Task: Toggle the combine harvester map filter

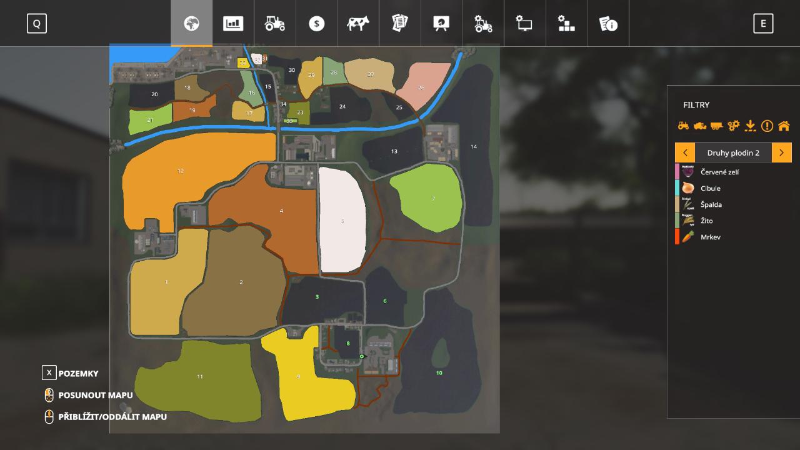Action: point(700,126)
